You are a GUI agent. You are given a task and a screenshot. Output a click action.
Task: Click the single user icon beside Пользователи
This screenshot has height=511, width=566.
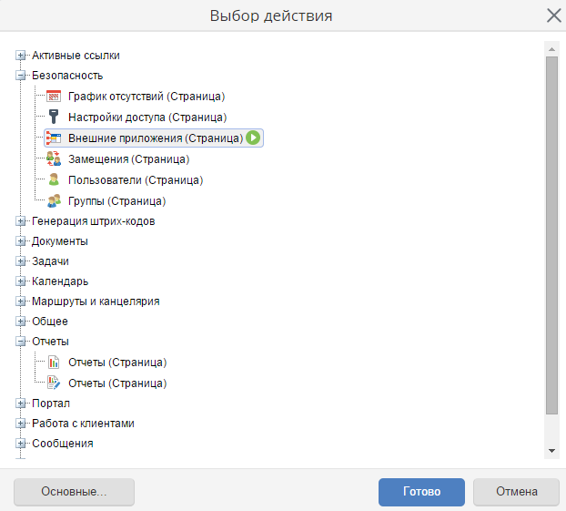(54, 179)
